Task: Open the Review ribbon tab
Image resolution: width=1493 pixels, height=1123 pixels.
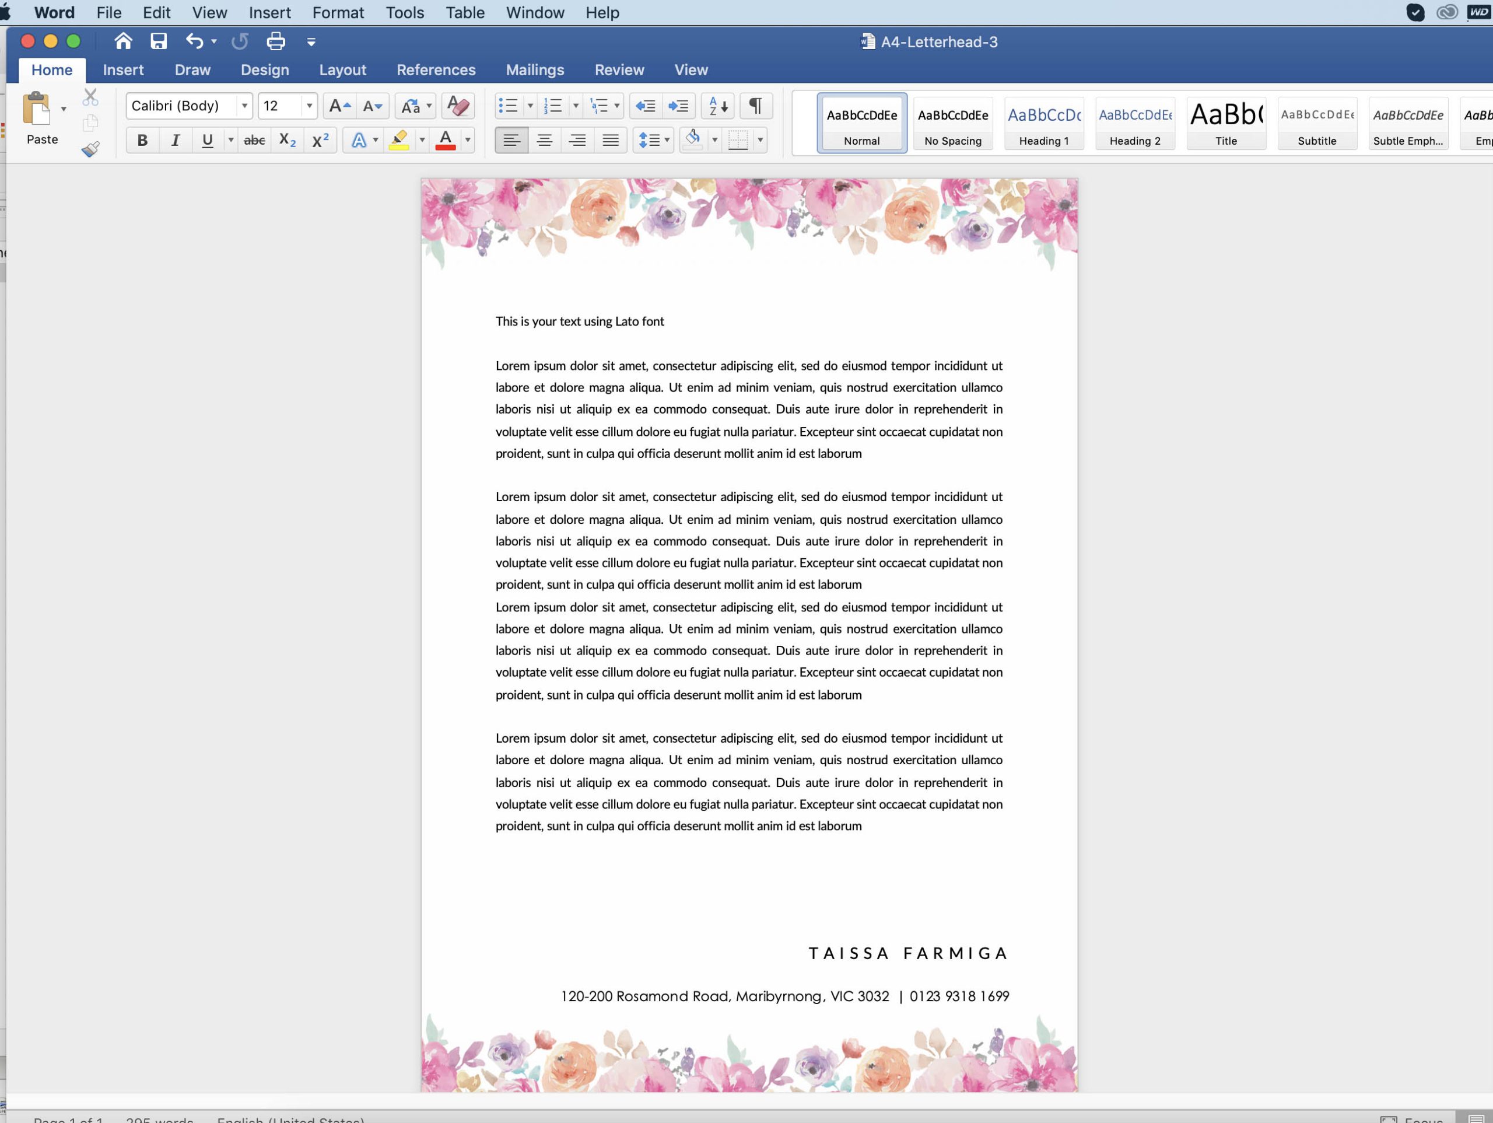Action: (619, 70)
